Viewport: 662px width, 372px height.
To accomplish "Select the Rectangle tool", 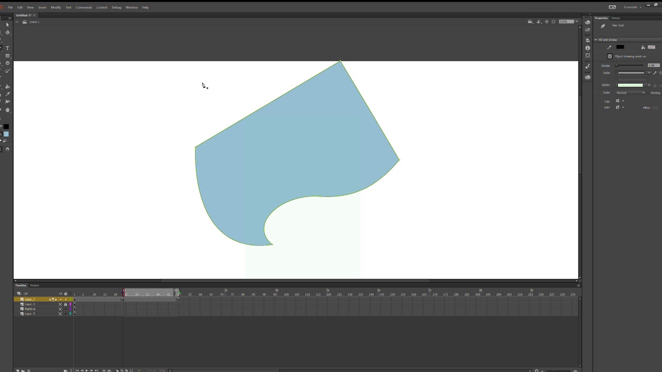I will pyautogui.click(x=7, y=55).
